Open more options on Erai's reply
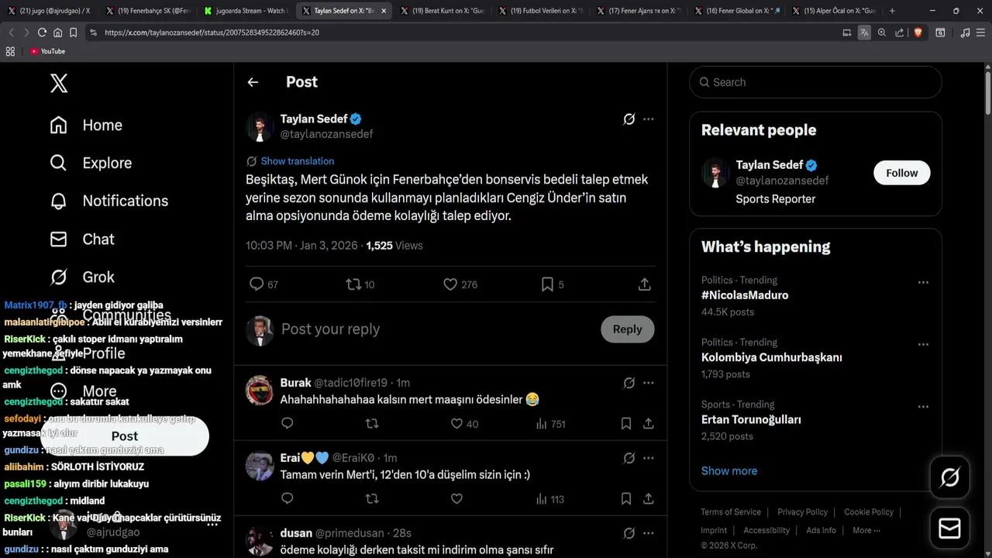Image resolution: width=992 pixels, height=558 pixels. coord(649,458)
